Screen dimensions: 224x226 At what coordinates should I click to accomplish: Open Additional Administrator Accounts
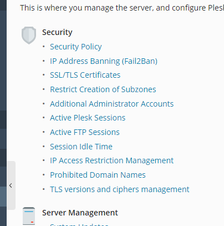tap(112, 104)
